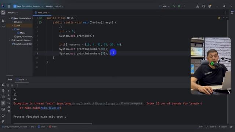Open Terminal tool window icon
The width and height of the screenshot is (235, 132).
(3, 109)
